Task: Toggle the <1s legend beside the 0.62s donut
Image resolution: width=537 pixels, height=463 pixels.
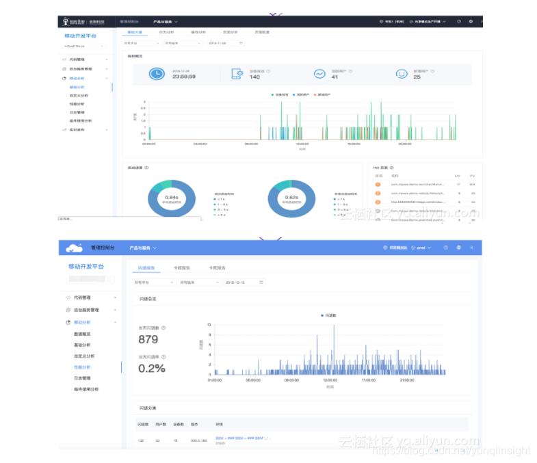Action: [339, 199]
